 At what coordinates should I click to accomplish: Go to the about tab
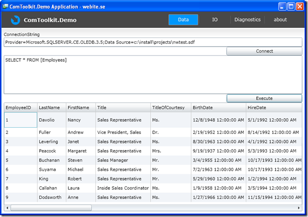pyautogui.click(x=280, y=20)
